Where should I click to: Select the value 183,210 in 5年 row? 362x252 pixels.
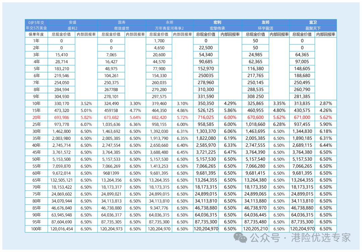[62, 69]
